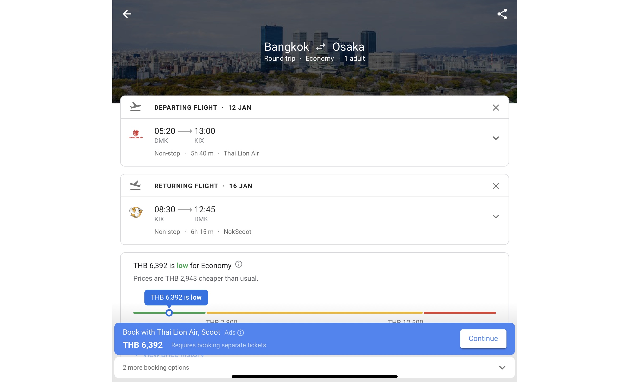Click the Thai Lion Air logo
Viewport: 629px width, 382px height.
136,134
